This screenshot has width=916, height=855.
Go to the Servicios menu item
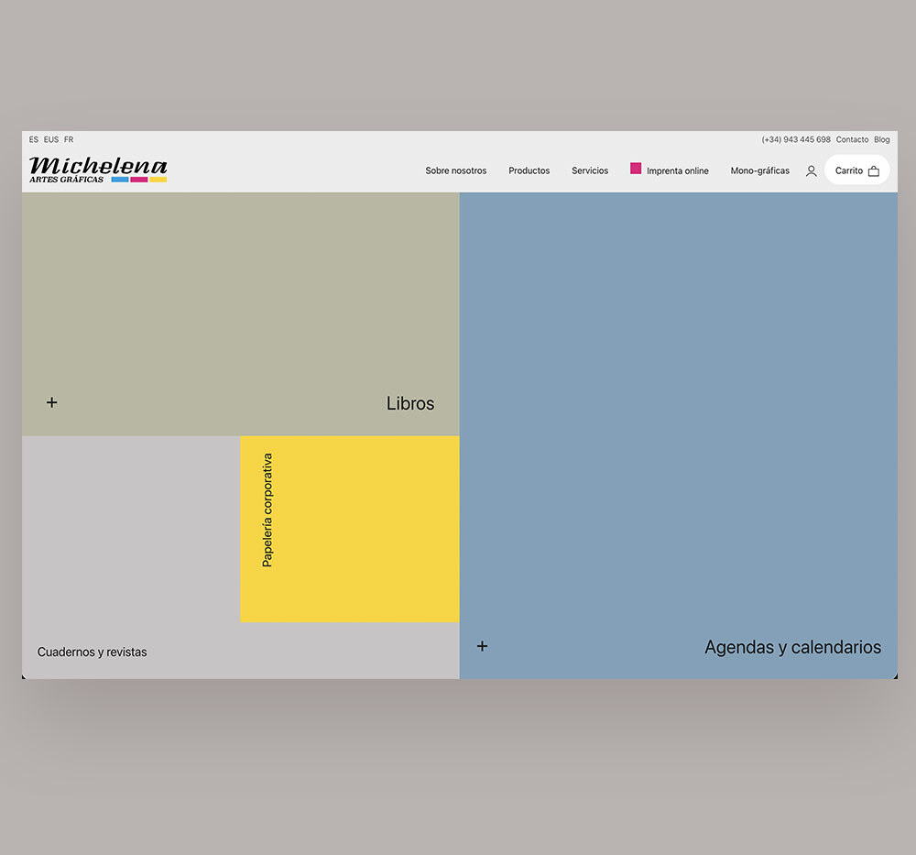click(590, 170)
